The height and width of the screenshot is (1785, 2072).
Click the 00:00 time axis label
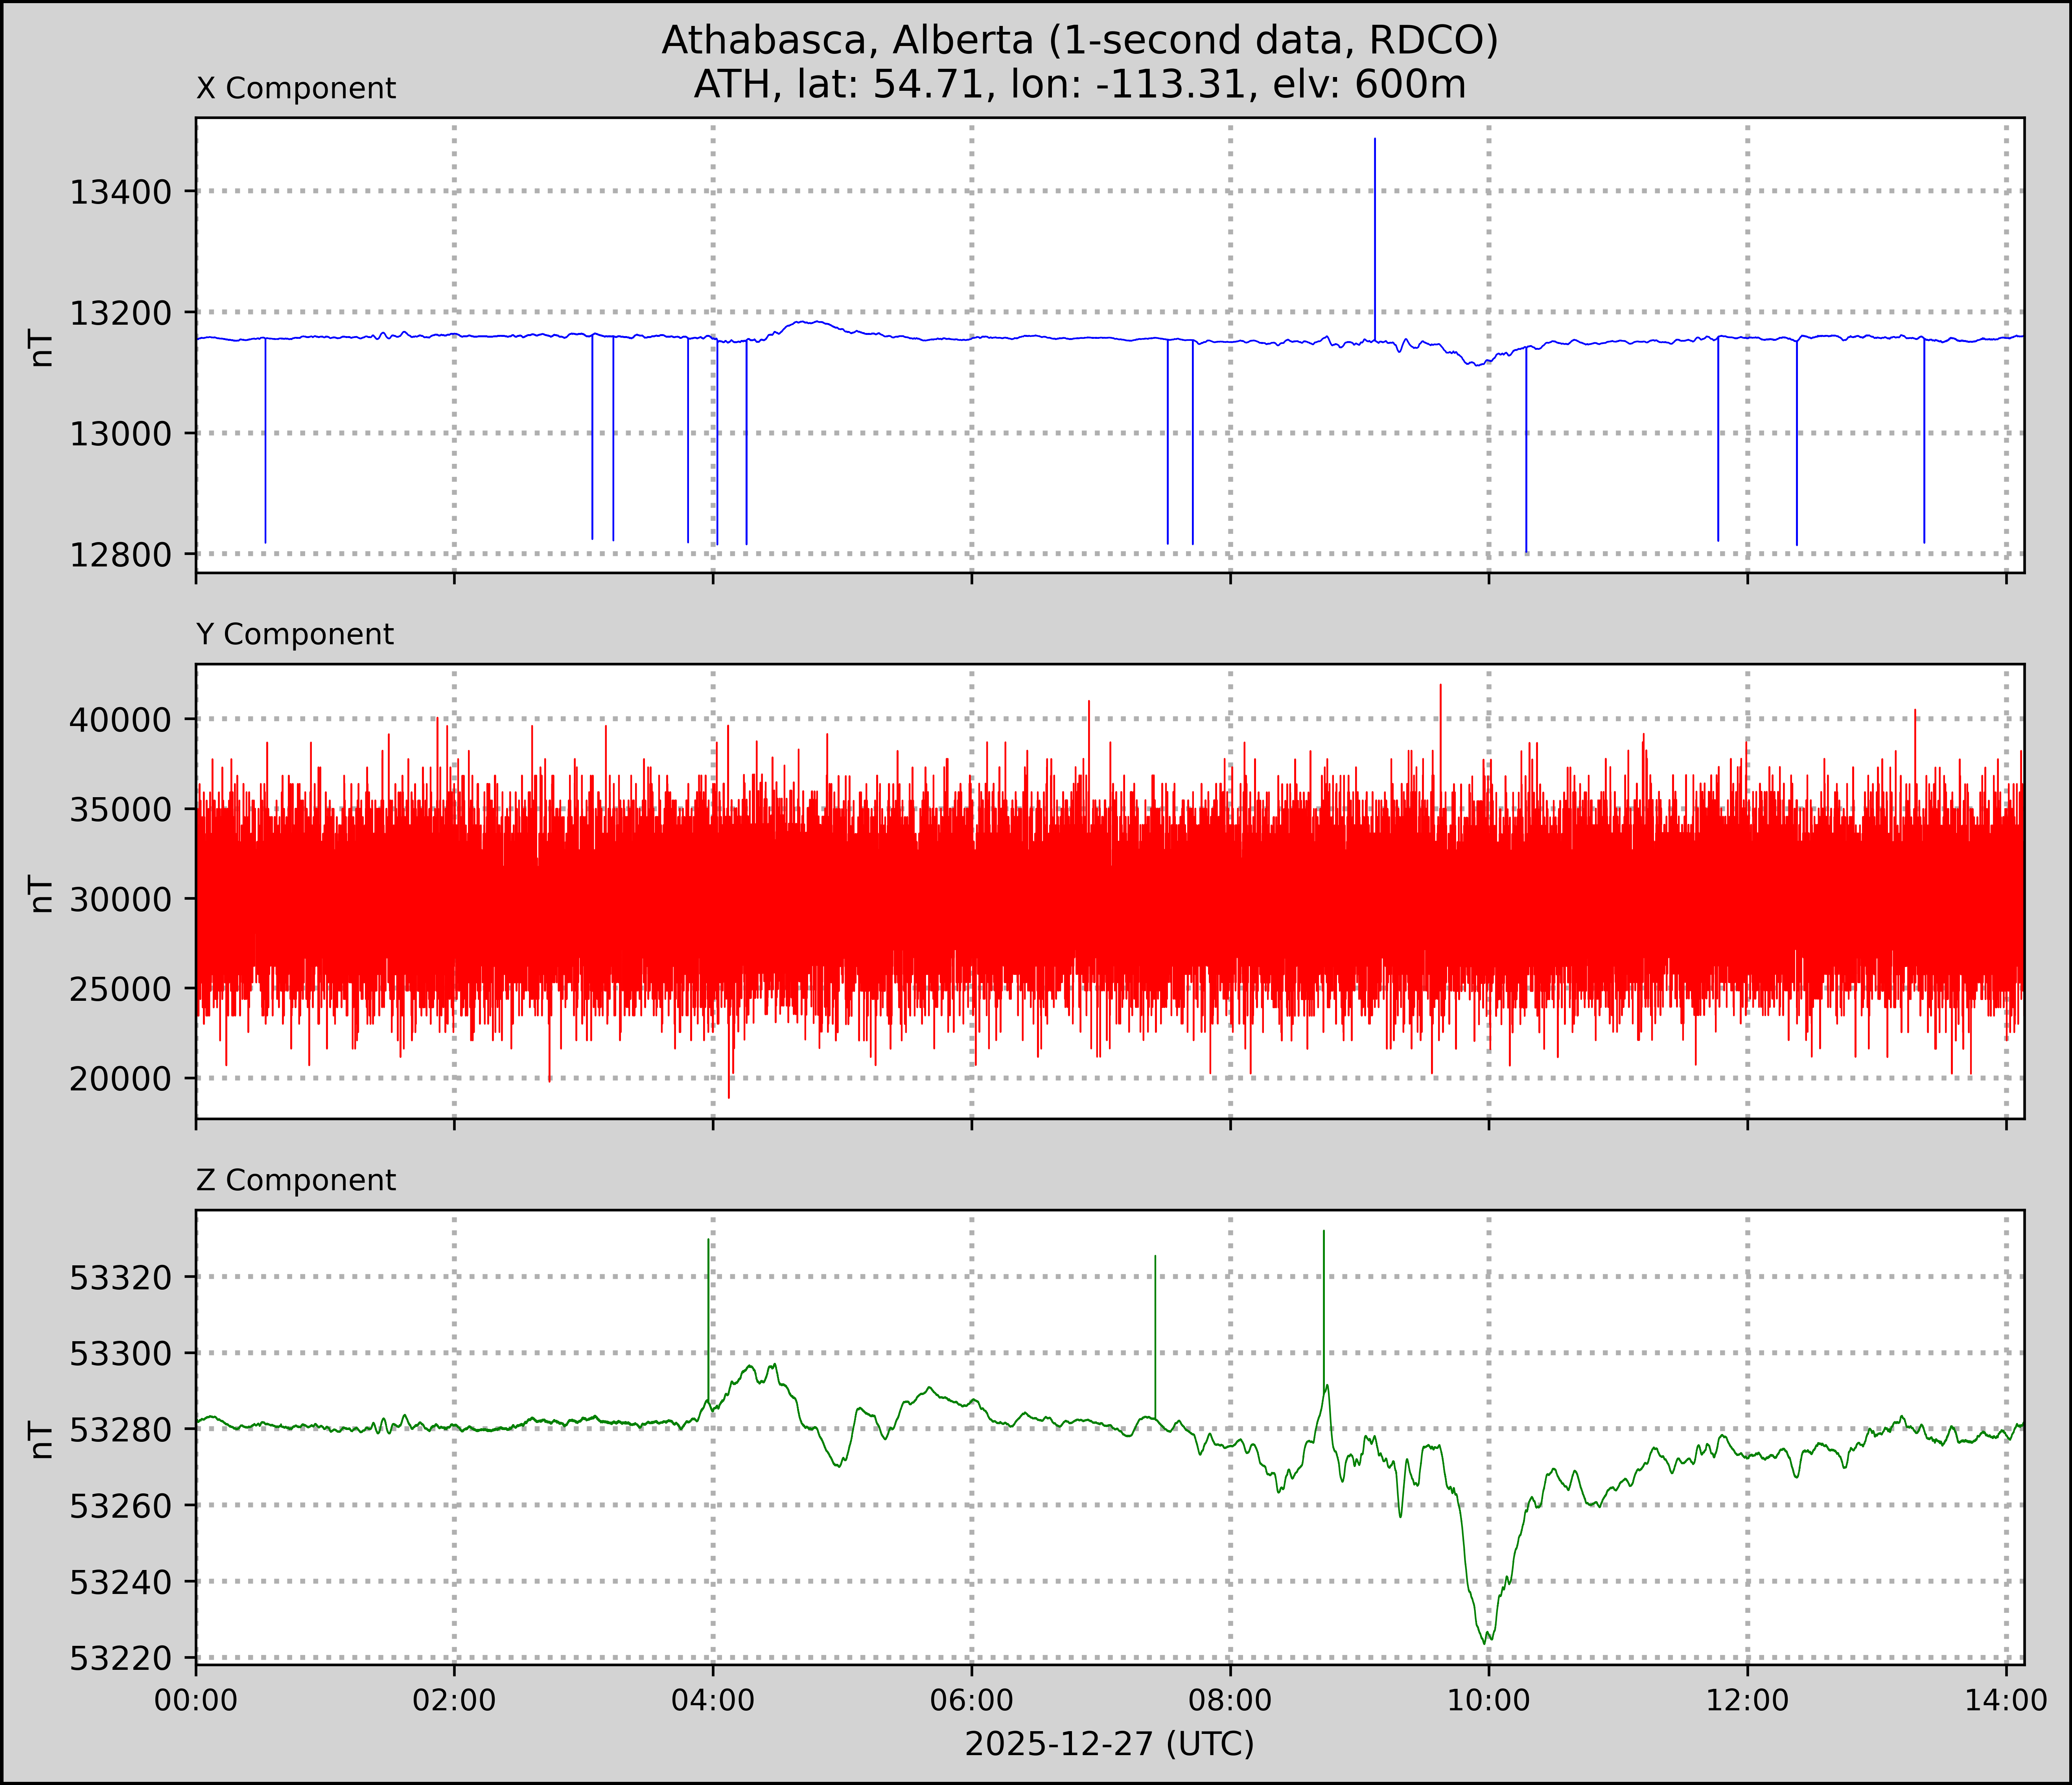[x=196, y=1700]
